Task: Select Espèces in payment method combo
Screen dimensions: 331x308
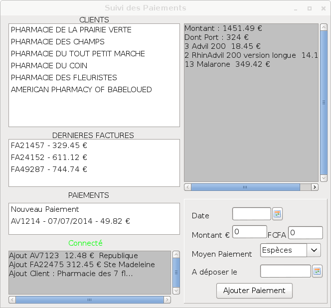Action: [284, 250]
